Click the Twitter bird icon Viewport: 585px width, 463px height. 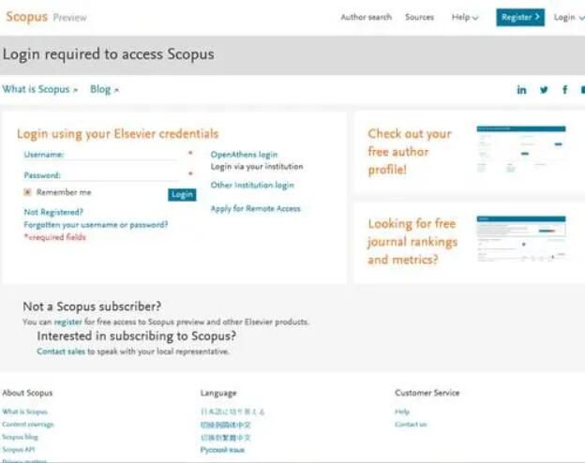(544, 90)
